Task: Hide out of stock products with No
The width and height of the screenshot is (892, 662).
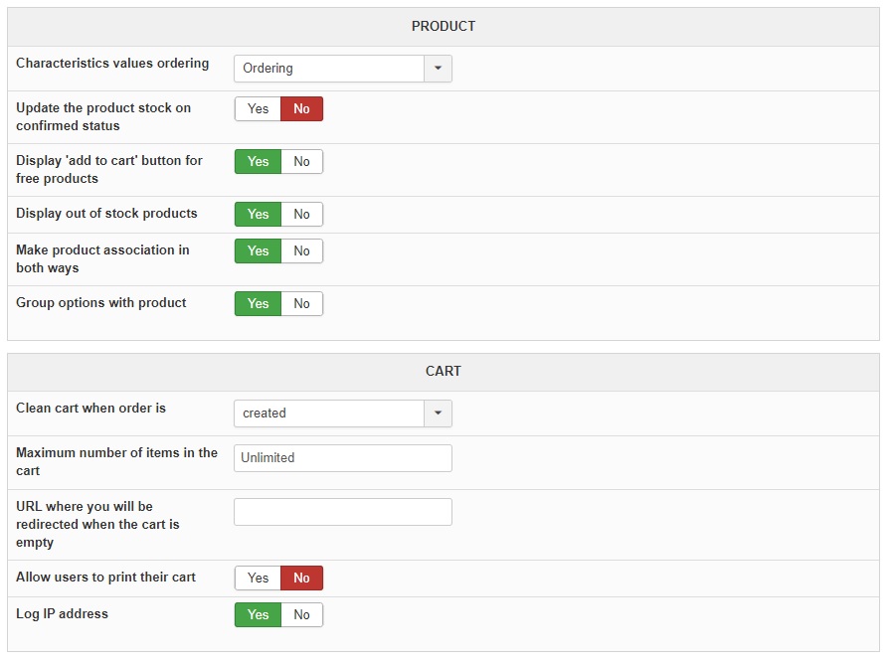Action: pos(301,215)
